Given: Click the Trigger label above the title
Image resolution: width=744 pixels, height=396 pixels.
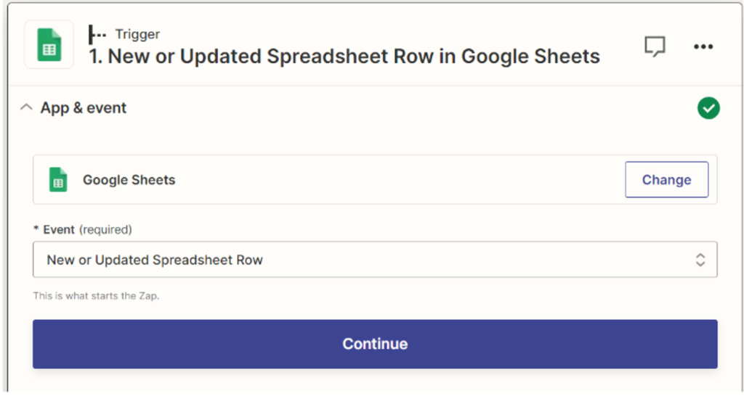Looking at the screenshot, I should click(137, 34).
